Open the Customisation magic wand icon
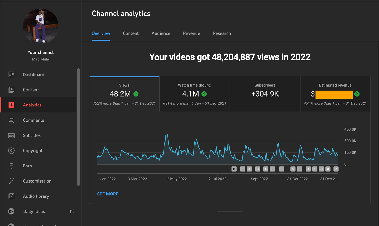 click(11, 181)
